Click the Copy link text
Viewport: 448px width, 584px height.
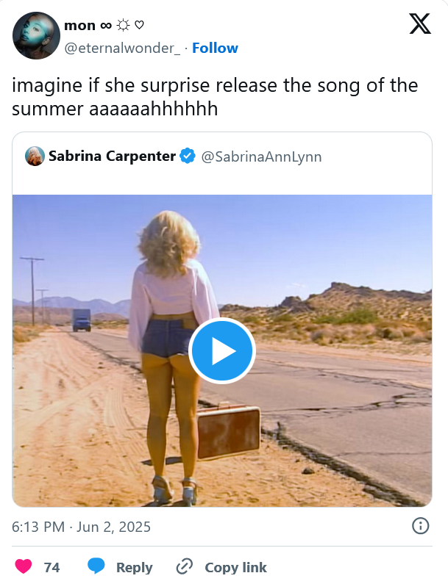coord(235,567)
